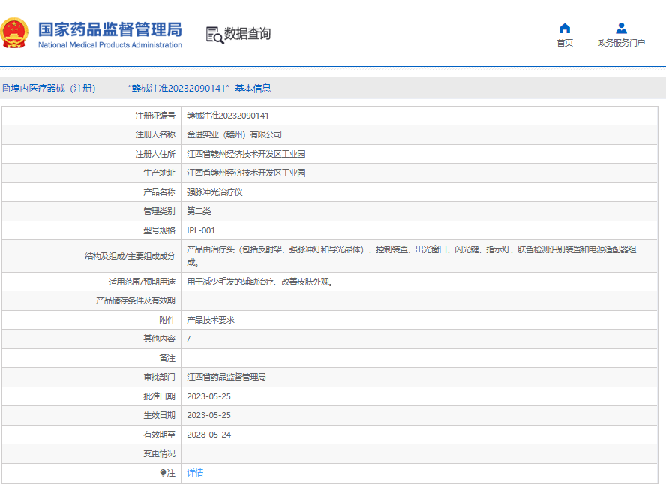The width and height of the screenshot is (666, 491).
Task: Click the slash value in 其他内容 row
Action: pyautogui.click(x=188, y=339)
